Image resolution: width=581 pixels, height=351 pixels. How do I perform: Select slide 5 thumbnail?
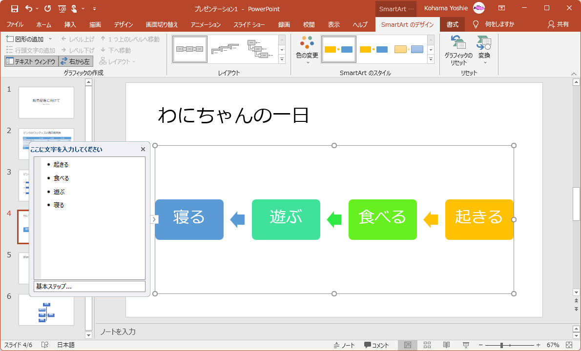click(24, 268)
